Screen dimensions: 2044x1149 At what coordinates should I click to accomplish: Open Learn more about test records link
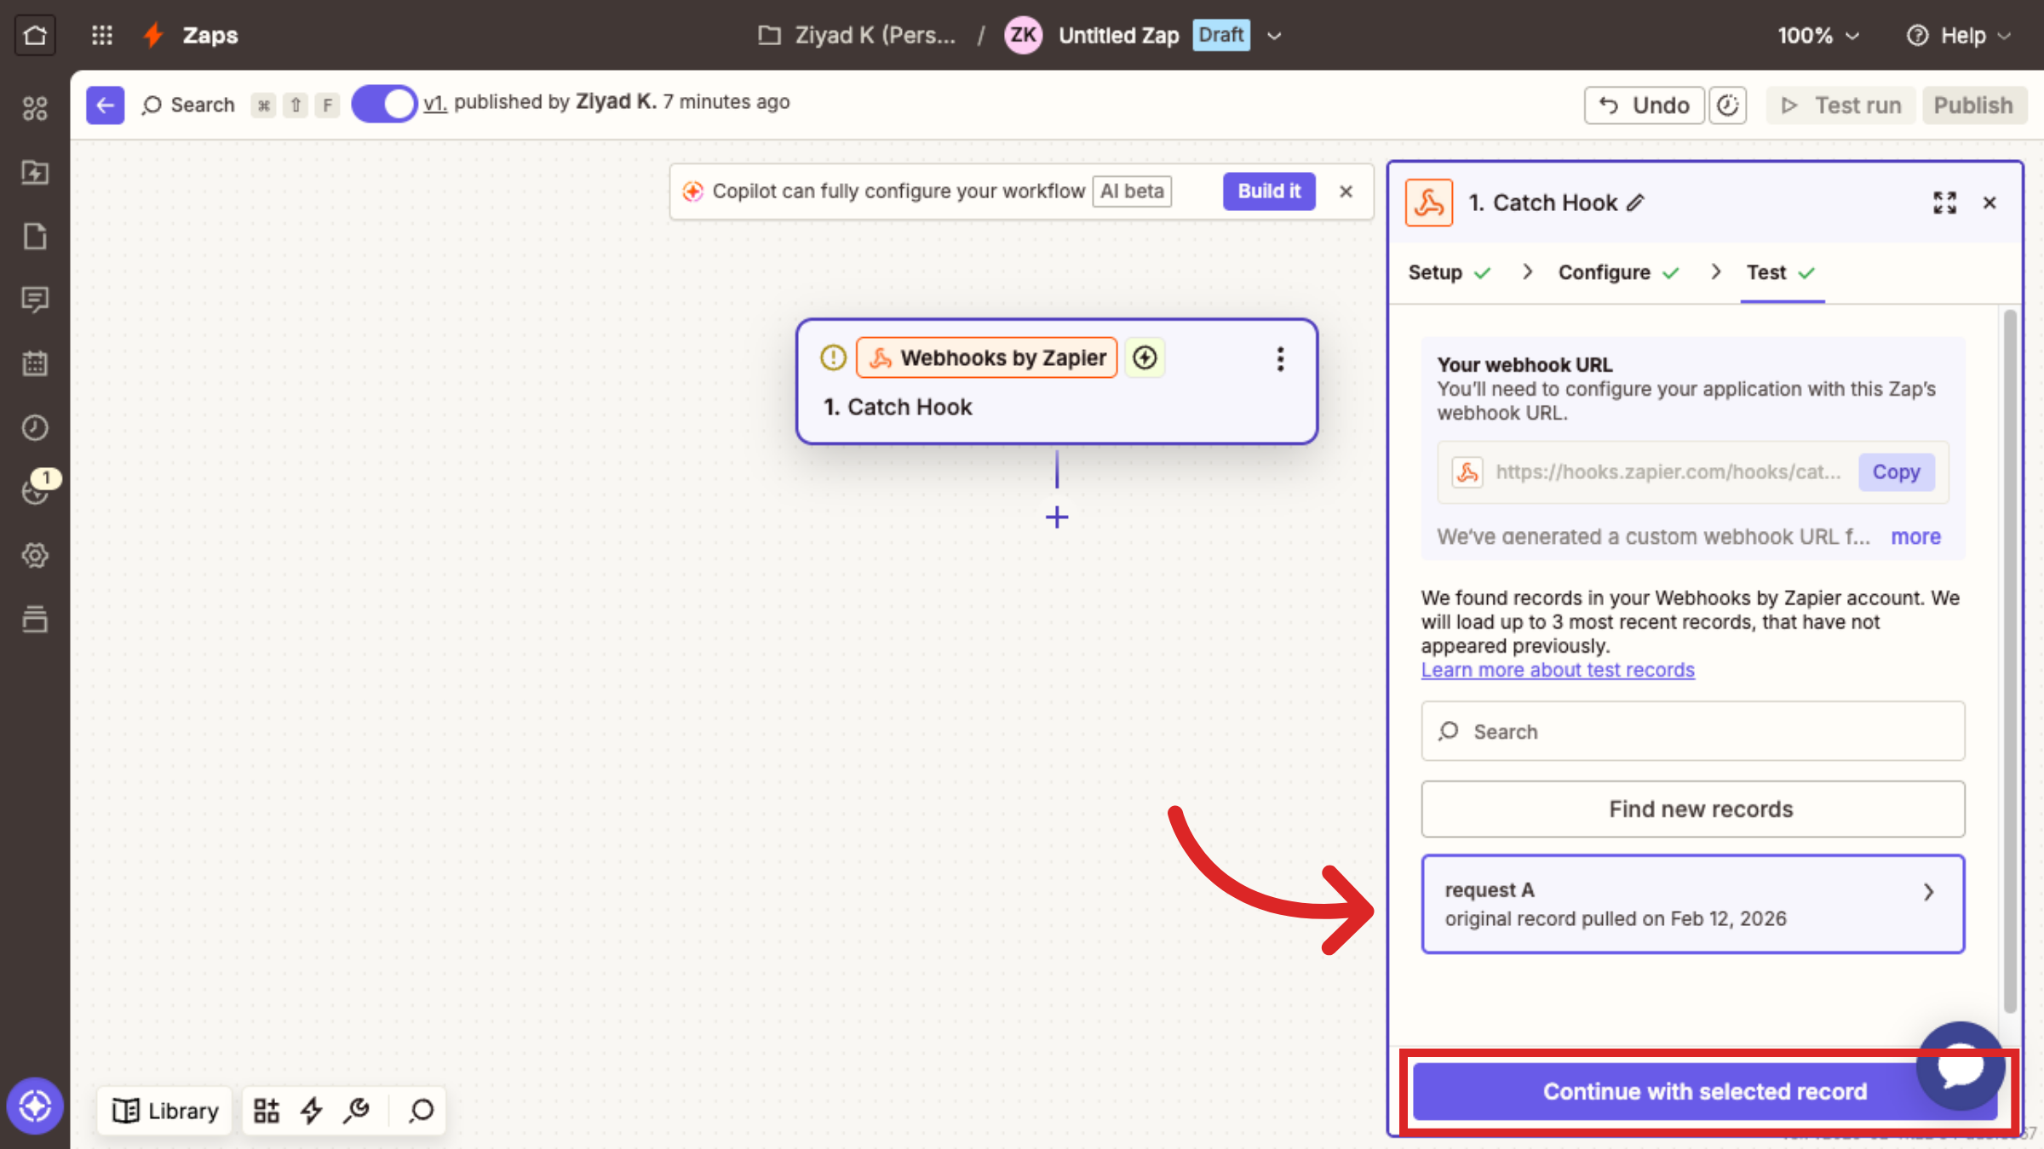pyautogui.click(x=1557, y=670)
